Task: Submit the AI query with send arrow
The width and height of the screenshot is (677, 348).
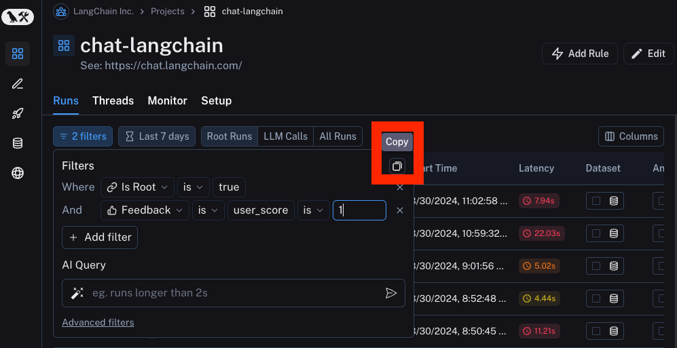Action: point(390,293)
